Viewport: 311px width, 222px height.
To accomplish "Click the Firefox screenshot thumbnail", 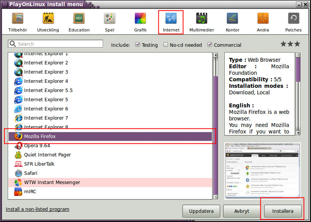I will (x=263, y=171).
